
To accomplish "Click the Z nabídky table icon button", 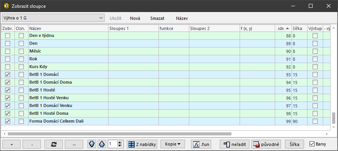I will pyautogui.click(x=142, y=144).
